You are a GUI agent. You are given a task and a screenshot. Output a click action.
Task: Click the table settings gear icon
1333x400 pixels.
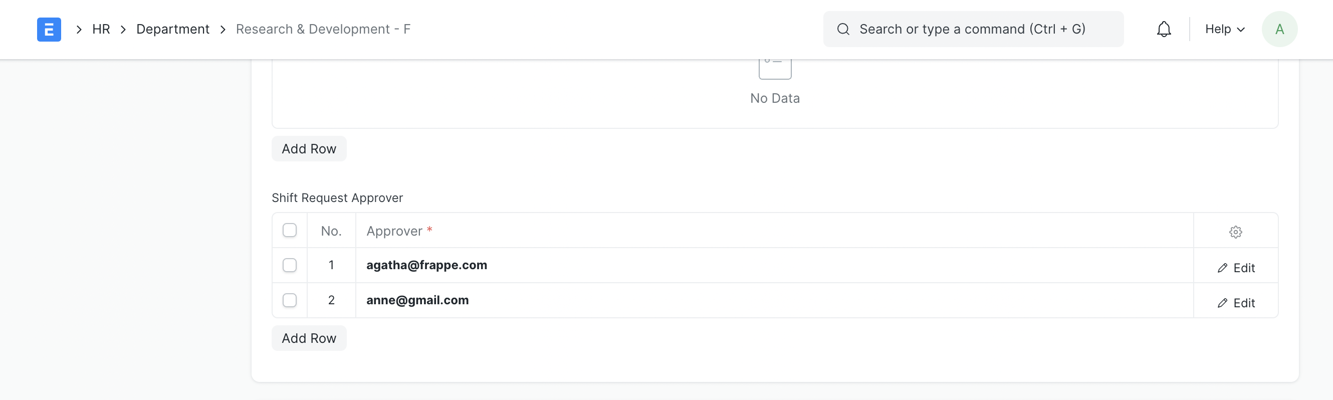tap(1235, 232)
